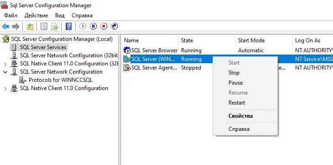Expand the lower SQL Native Client 11.0 Configuration
This screenshot has width=333, height=165.
click(x=5, y=89)
